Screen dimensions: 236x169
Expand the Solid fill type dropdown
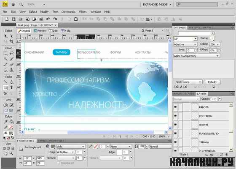(71, 147)
